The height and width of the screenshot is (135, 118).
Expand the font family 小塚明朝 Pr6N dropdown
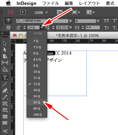[70, 21]
